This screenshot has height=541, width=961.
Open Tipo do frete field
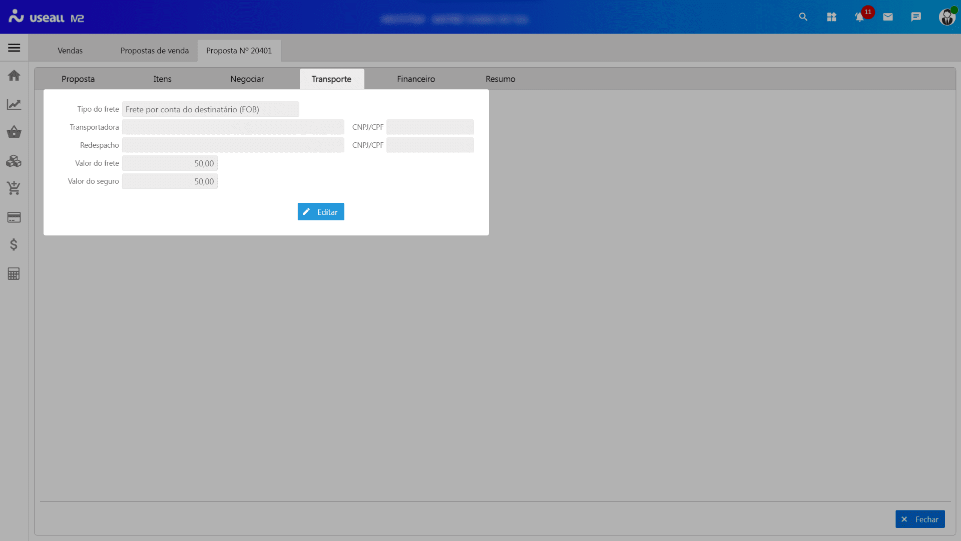point(210,109)
